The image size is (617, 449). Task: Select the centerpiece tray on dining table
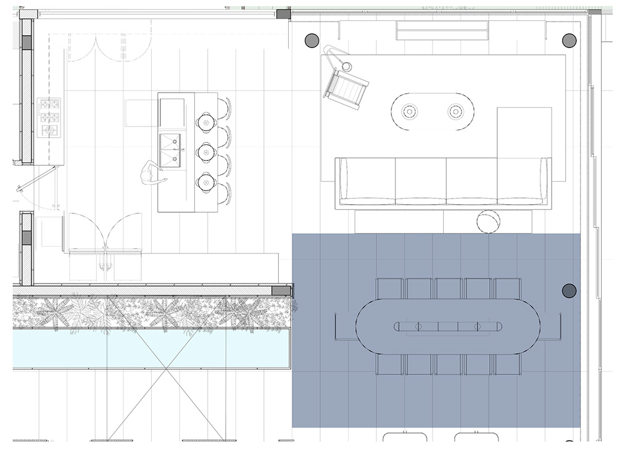[447, 326]
